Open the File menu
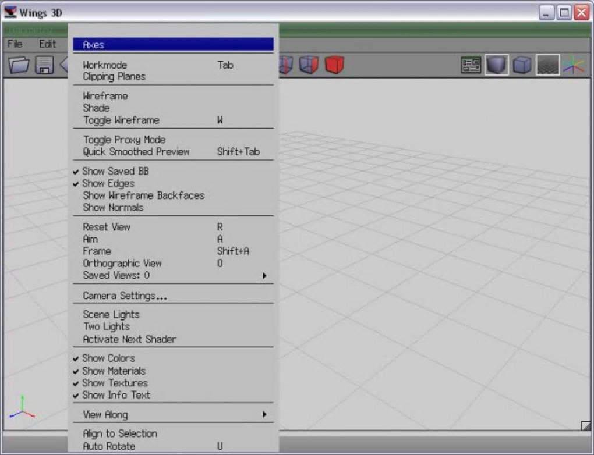594x455 pixels. click(15, 44)
